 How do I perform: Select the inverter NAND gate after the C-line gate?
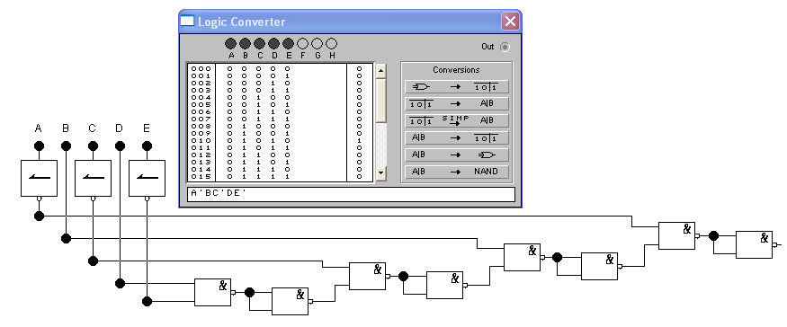444,285
